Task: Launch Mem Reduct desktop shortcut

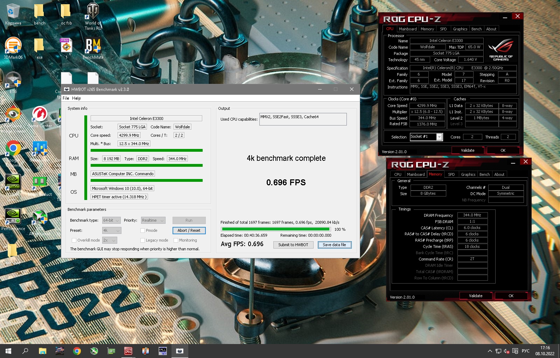Action: click(x=40, y=185)
